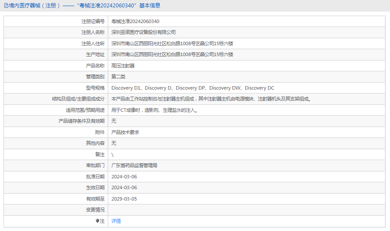Select attachment value 产品技术要求
The image size is (390, 231).
coord(125,132)
